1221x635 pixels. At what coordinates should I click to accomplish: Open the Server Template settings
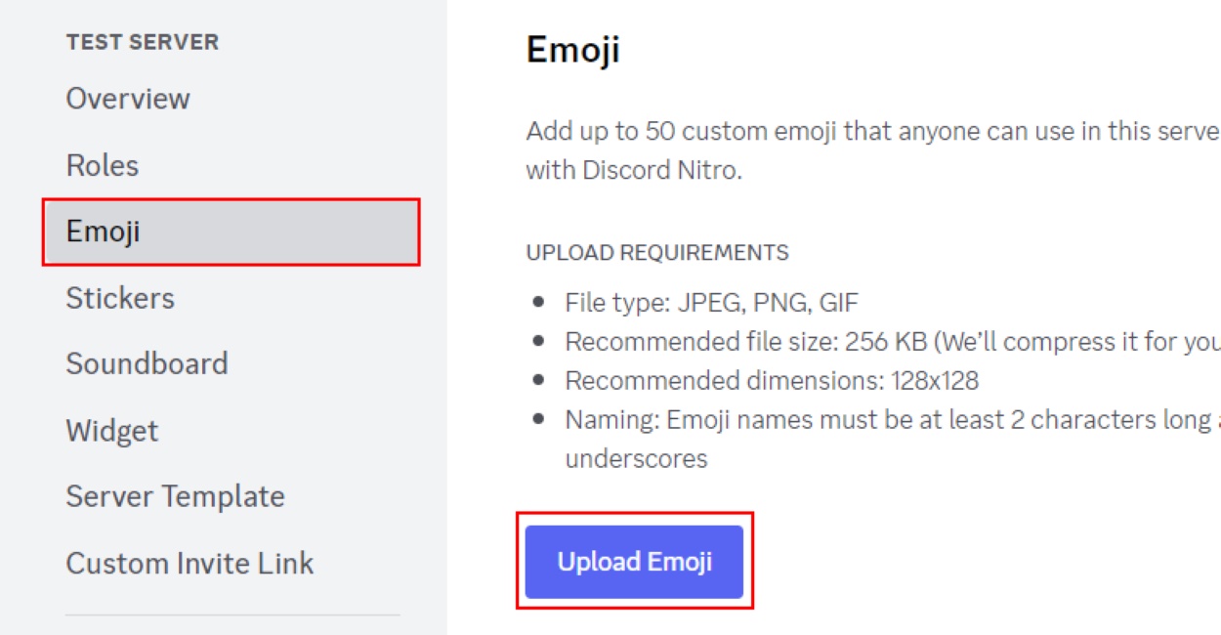click(174, 496)
